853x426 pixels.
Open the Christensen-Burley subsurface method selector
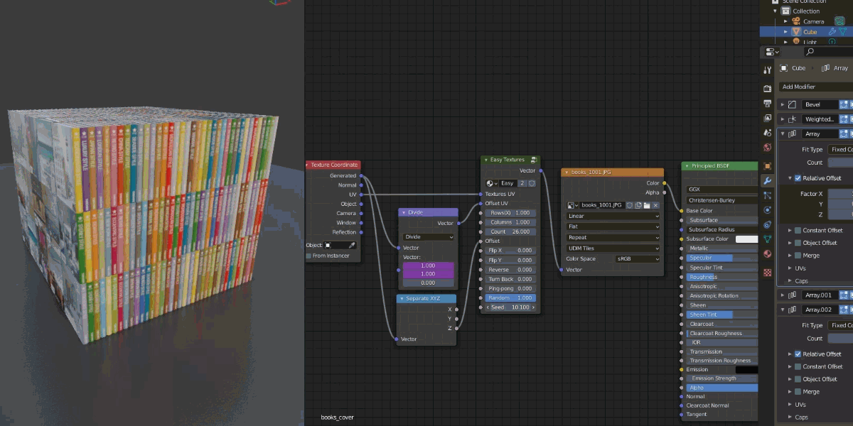click(x=722, y=200)
